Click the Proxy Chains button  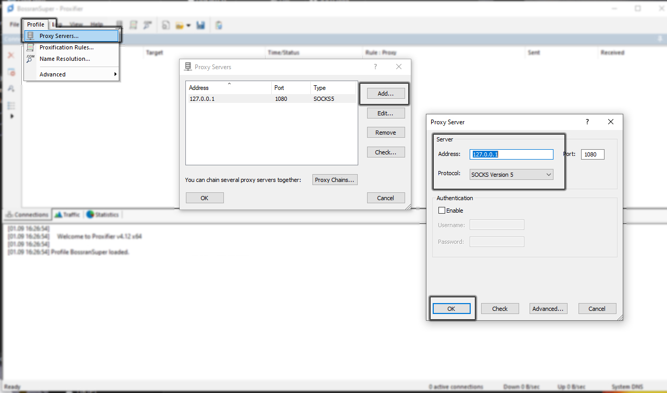click(x=334, y=180)
